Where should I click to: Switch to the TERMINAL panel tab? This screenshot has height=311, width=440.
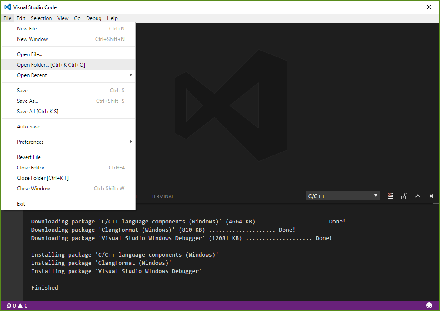[x=163, y=196]
